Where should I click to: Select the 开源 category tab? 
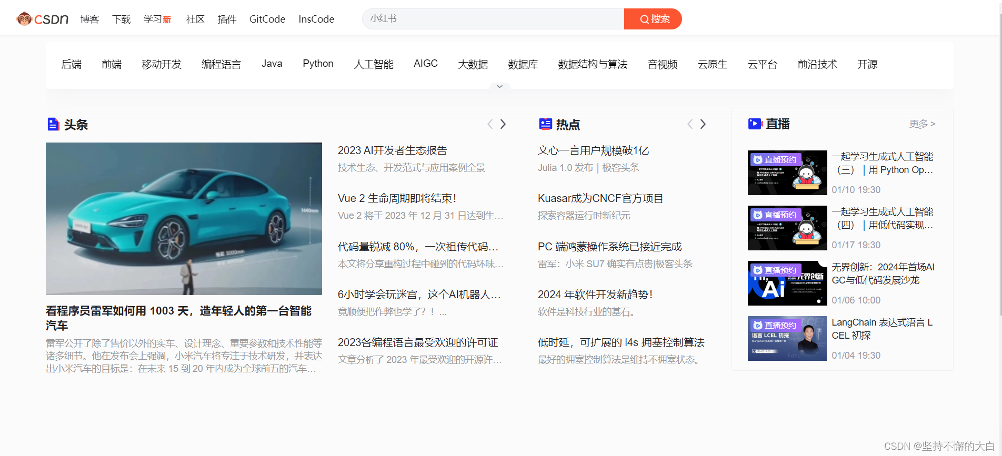click(x=867, y=64)
